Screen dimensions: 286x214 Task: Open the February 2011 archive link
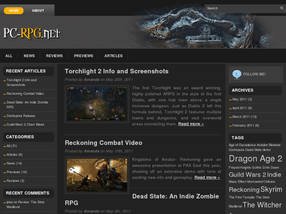pos(245,126)
